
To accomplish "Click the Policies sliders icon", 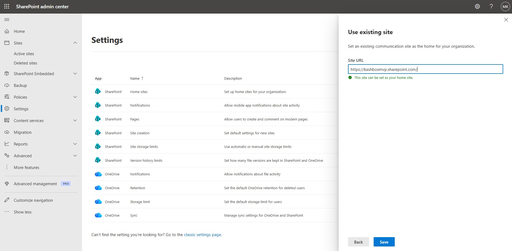I will (x=7, y=97).
